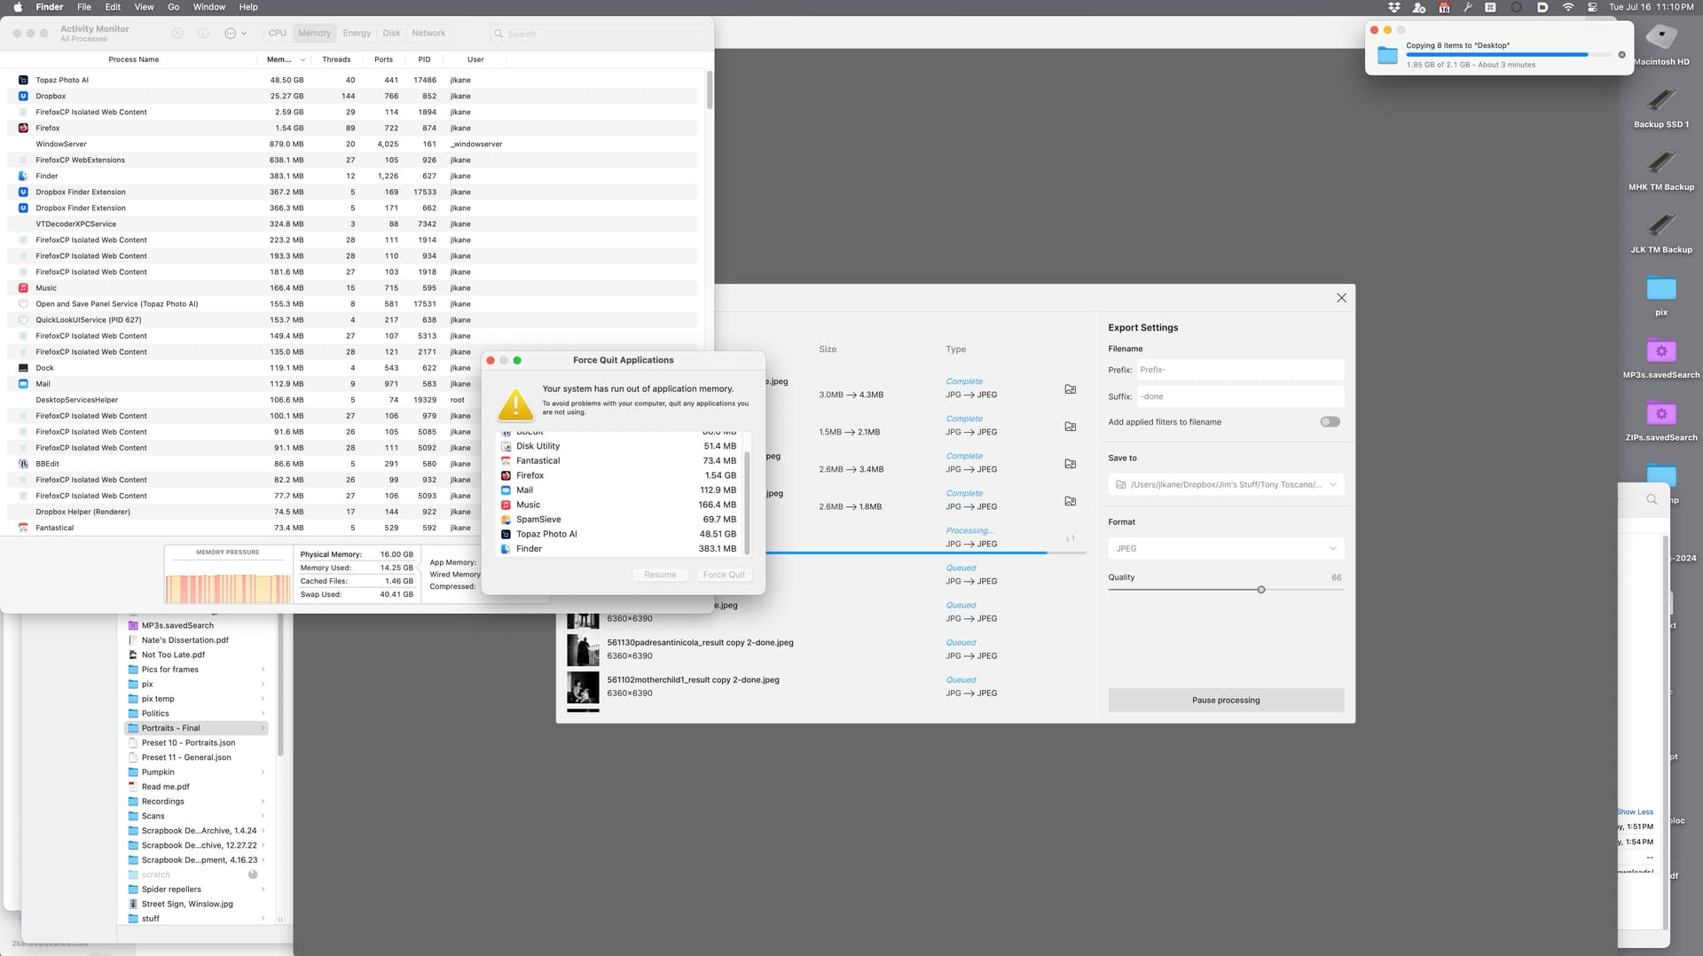Viewport: 1703px width, 956px height.
Task: Cancel the copy to Desktop operation
Action: point(1622,55)
